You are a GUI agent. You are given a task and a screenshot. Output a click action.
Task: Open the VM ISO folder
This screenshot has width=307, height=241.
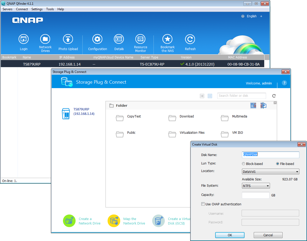(x=225, y=134)
